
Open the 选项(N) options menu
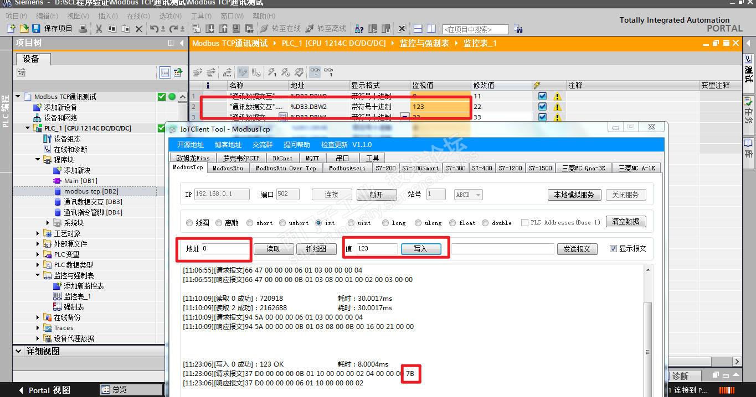[170, 16]
